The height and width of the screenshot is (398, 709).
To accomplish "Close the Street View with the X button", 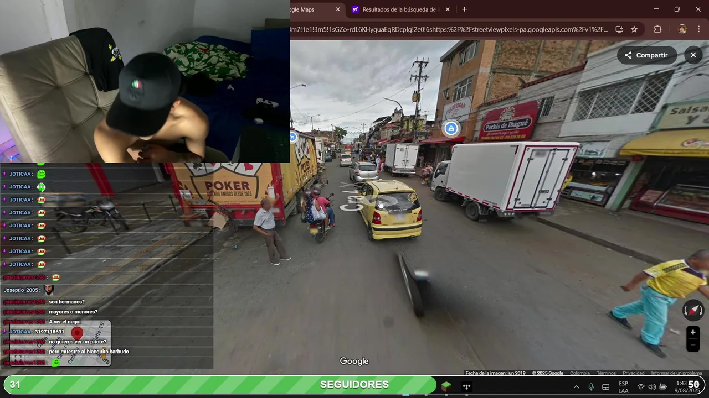I will (693, 55).
